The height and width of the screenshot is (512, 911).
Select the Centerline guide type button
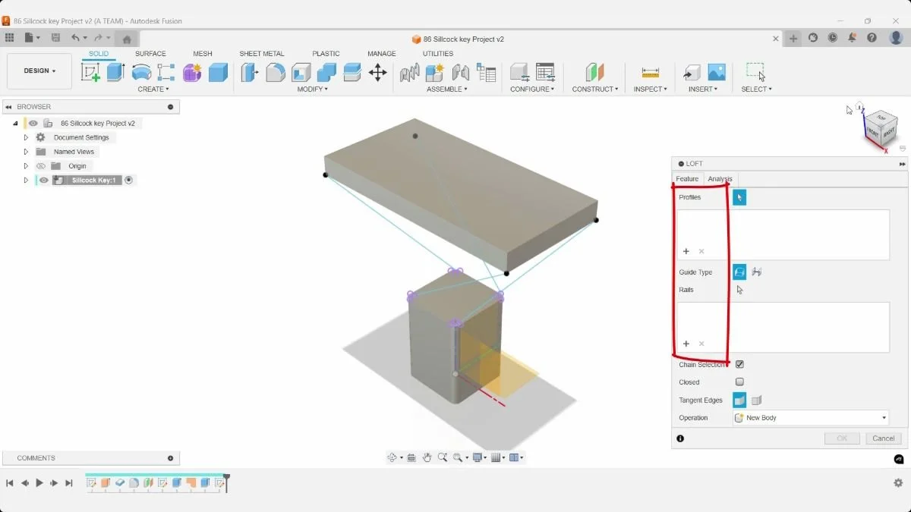[x=756, y=272]
